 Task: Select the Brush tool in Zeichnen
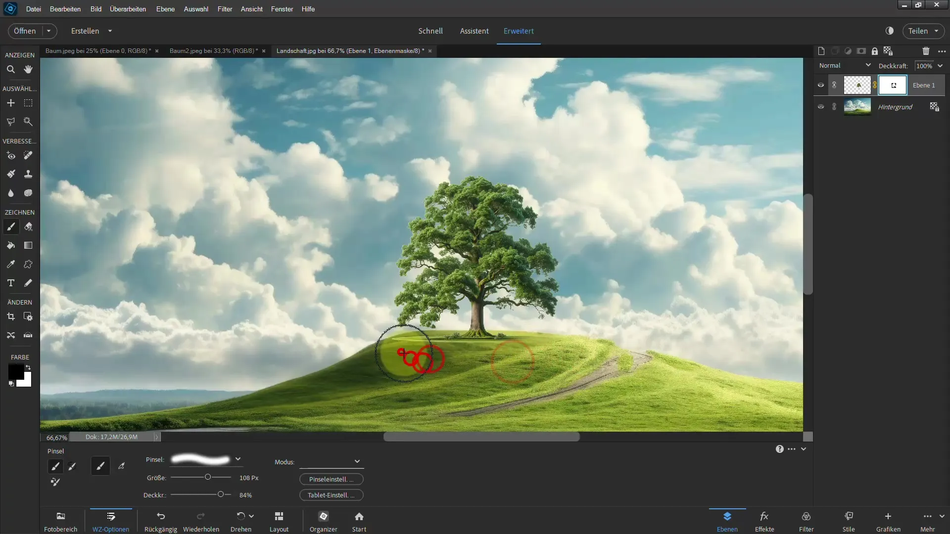[10, 226]
